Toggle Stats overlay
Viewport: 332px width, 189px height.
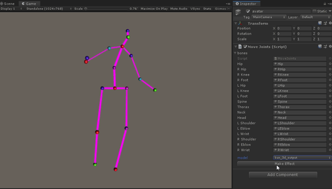click(207, 9)
